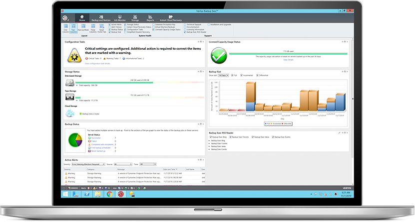Toggle the Active Alerts checkbox

click(x=110, y=24)
